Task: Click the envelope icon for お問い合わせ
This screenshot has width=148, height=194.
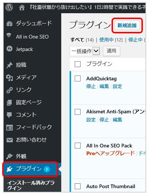Action: (x=9, y=140)
